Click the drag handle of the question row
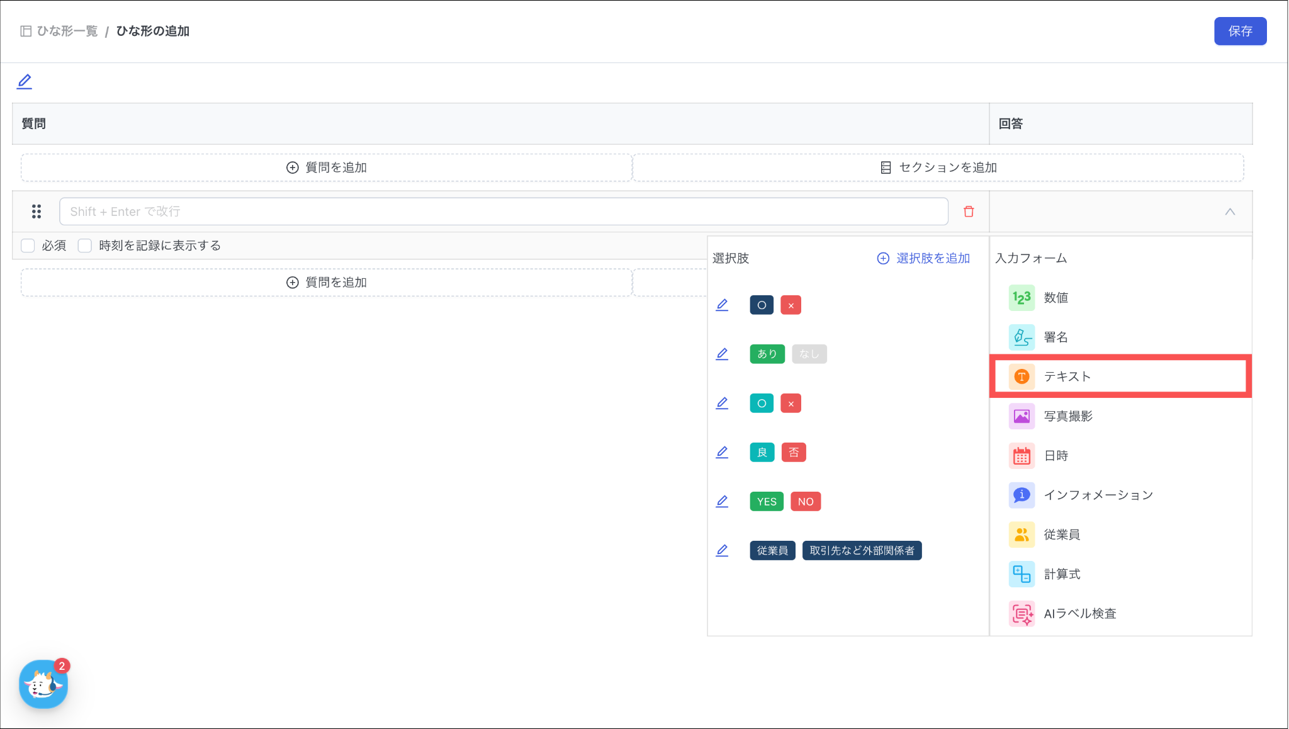1289x729 pixels. [x=37, y=212]
